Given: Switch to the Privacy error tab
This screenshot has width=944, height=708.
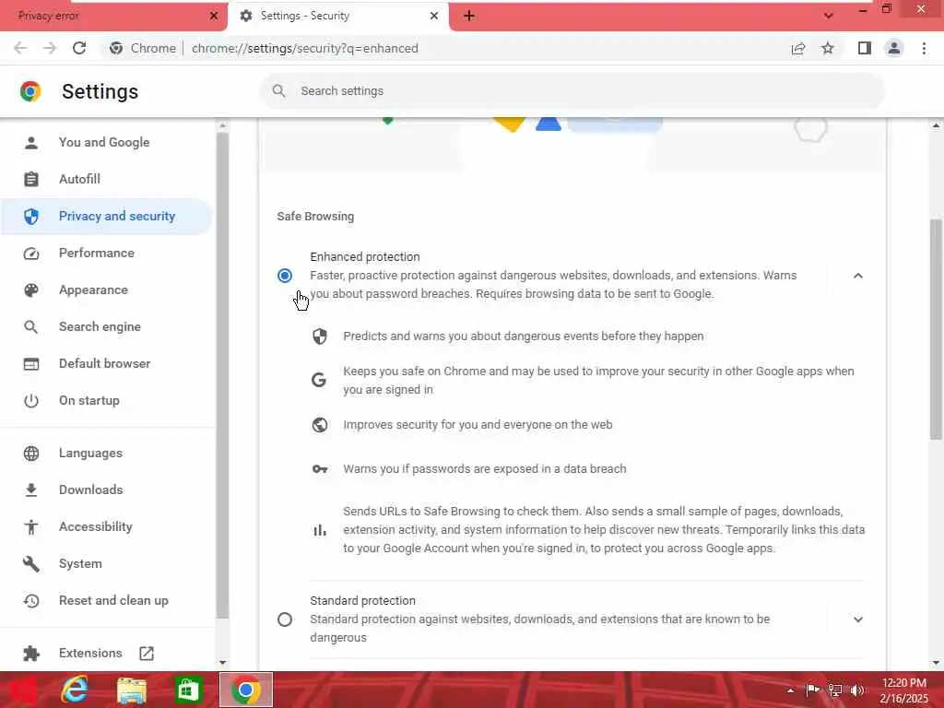Looking at the screenshot, I should coord(113,16).
